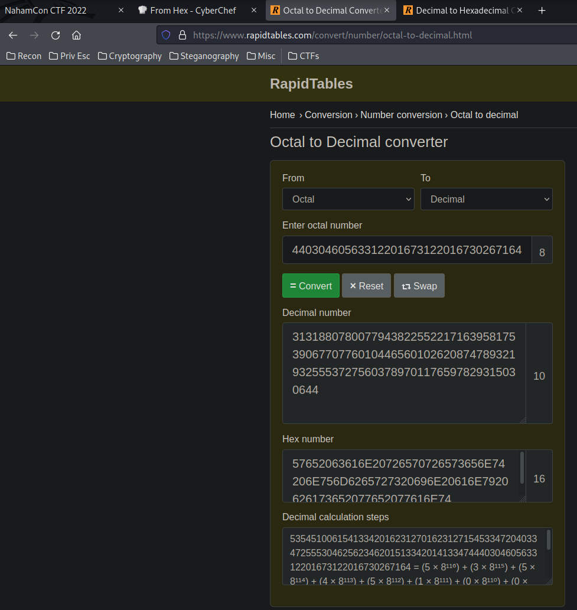Viewport: 577px width, 610px height.
Task: Click the Octal to Decimal converter heading
Action: (358, 142)
